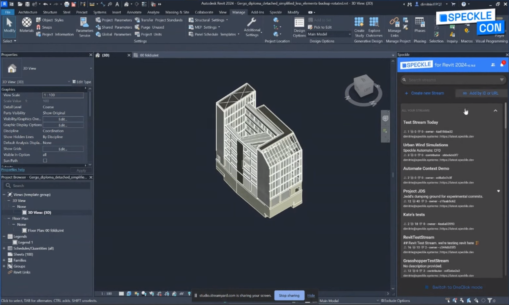Click Transfer Project Standards
Image resolution: width=509 pixels, height=305 pixels.
pos(158,20)
